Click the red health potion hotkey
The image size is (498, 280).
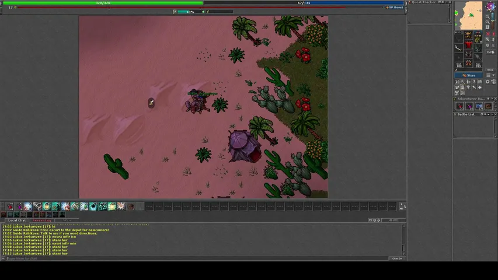coord(10,206)
